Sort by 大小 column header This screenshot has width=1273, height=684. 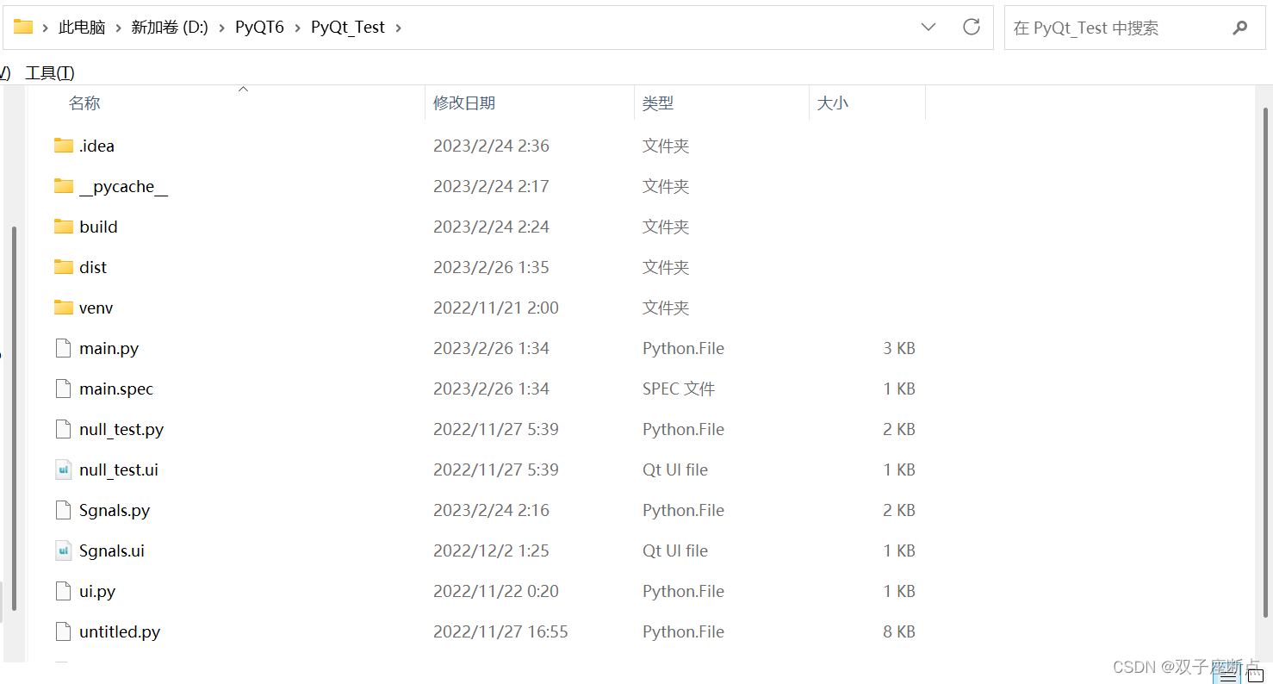point(832,103)
